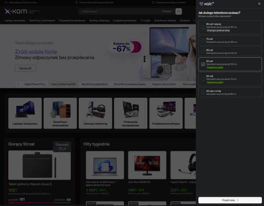The width and height of the screenshot is (264, 206).
Task: Click the 'Gorący Strzał' sales progress bar
Action: click(40, 203)
